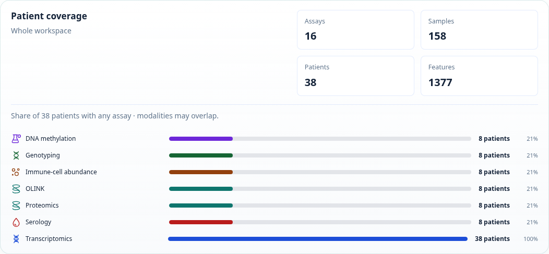Click the OLINK coil icon

pyautogui.click(x=16, y=189)
